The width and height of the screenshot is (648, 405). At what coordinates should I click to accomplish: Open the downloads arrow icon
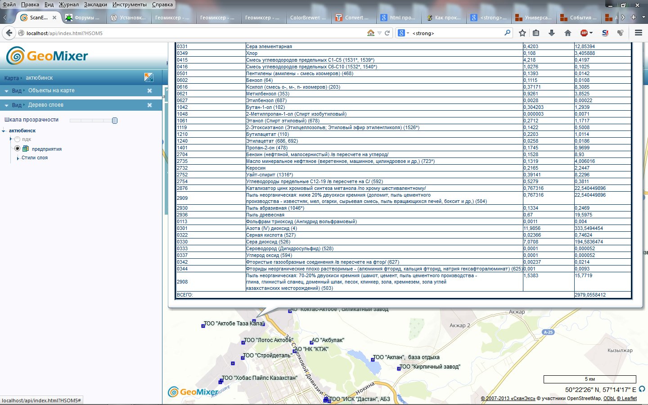(x=552, y=33)
